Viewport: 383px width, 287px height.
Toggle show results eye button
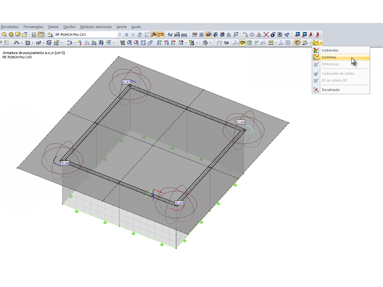point(154,34)
